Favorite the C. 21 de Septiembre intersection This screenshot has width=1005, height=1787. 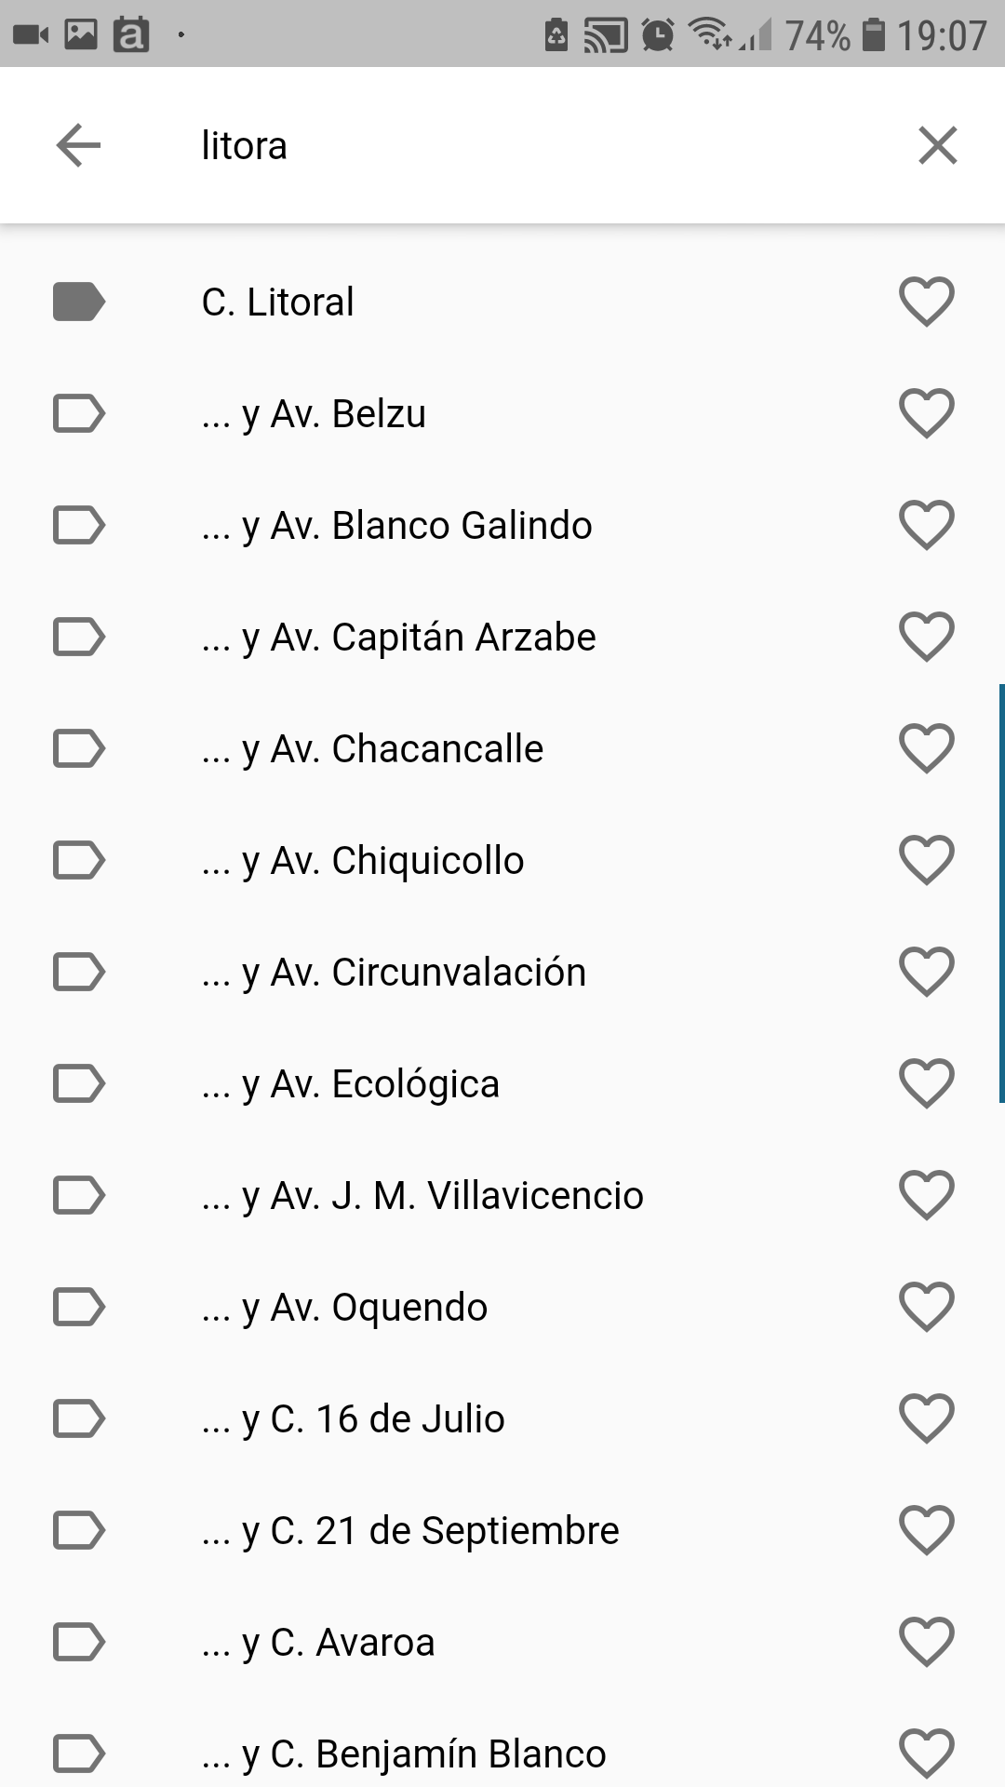click(x=927, y=1530)
